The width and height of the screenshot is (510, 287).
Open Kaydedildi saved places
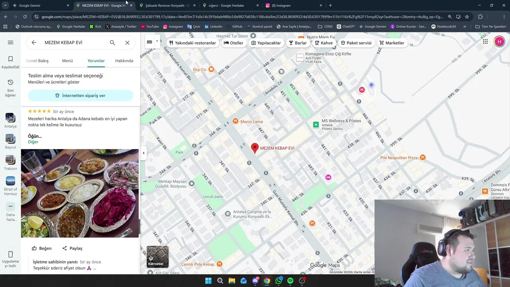(x=10, y=62)
